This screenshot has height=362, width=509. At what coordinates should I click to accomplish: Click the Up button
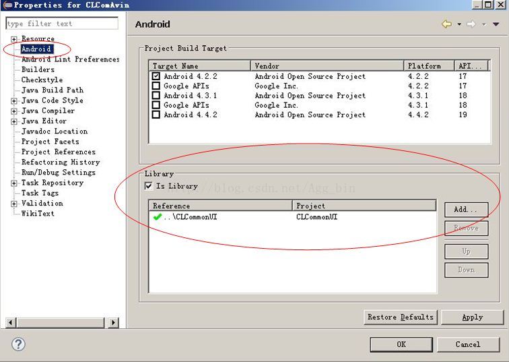[466, 251]
